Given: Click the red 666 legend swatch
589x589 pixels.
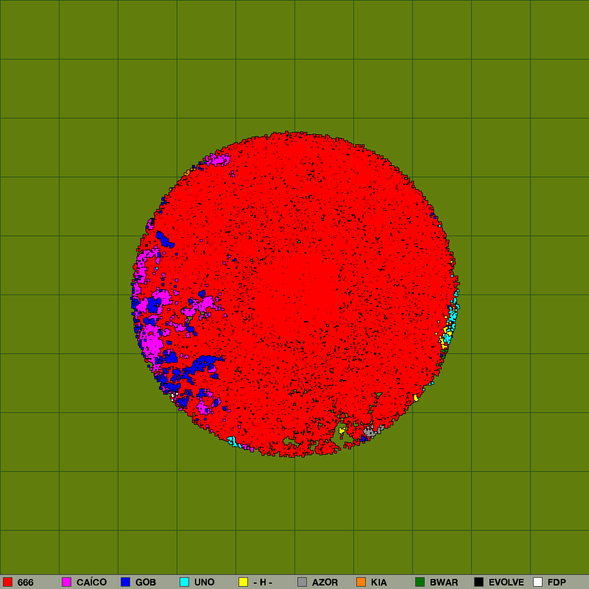Looking at the screenshot, I should pyautogui.click(x=8, y=582).
